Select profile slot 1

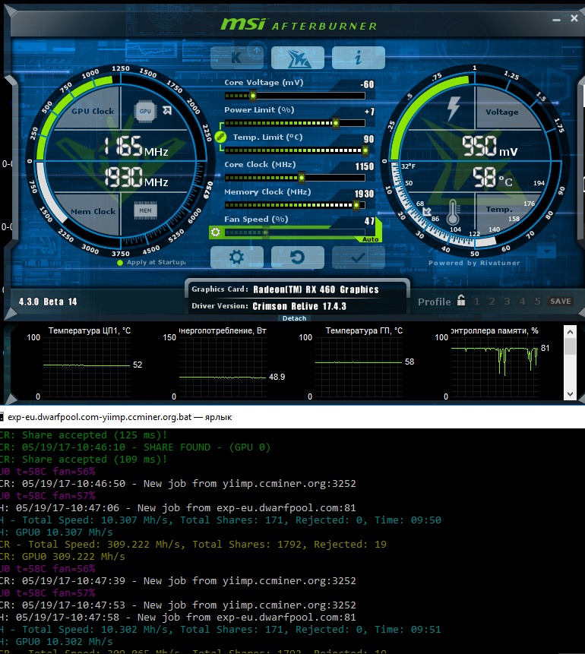coord(477,301)
